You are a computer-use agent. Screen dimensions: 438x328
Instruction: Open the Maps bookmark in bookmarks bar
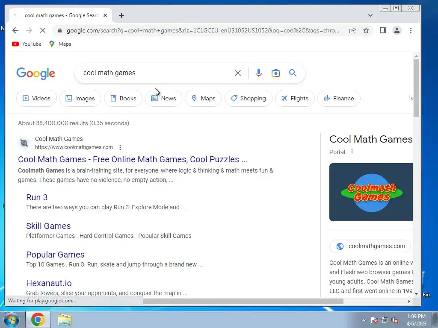(60, 44)
